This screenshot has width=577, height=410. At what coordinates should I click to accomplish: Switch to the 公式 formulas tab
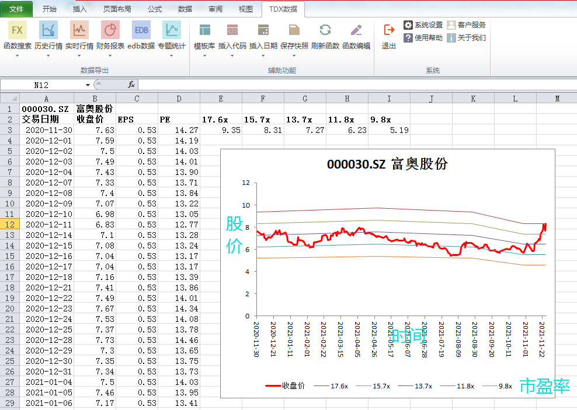tap(155, 9)
